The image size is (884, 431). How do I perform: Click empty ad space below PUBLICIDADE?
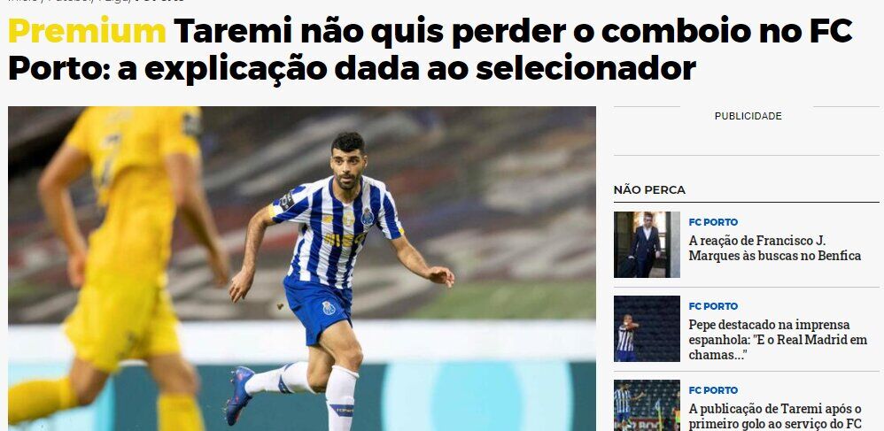point(746,139)
